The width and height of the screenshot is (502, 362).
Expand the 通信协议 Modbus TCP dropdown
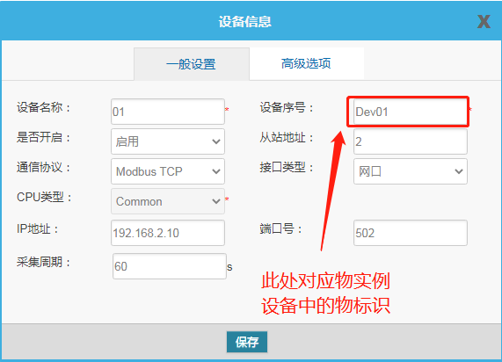click(168, 171)
